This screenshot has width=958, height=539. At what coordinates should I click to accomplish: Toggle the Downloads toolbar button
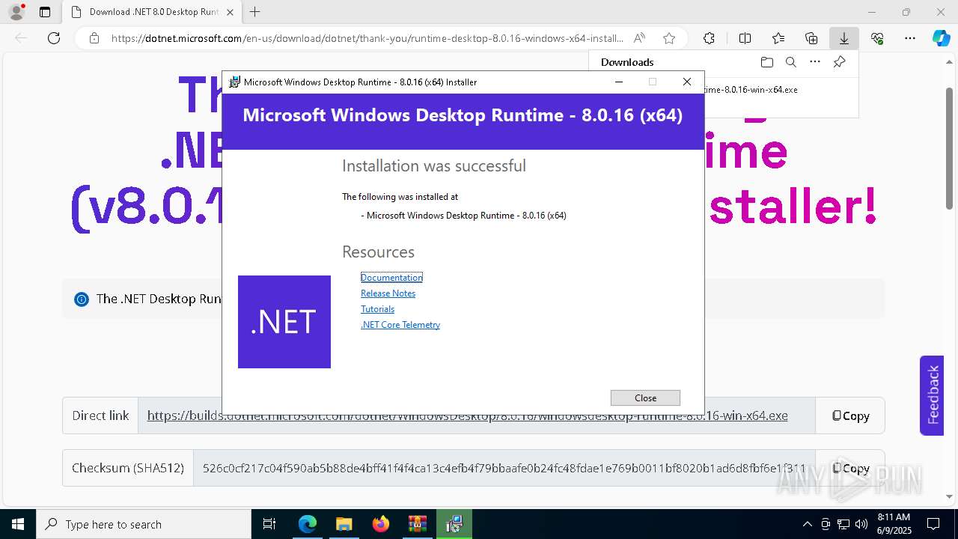click(x=843, y=38)
